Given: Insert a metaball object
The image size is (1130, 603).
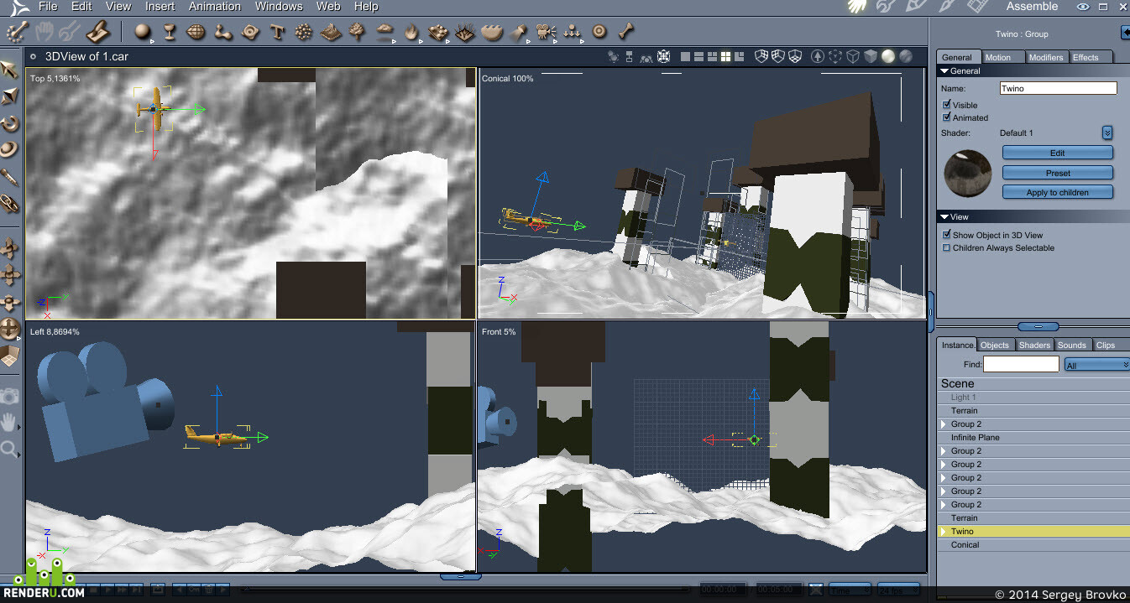Looking at the screenshot, I should click(222, 33).
